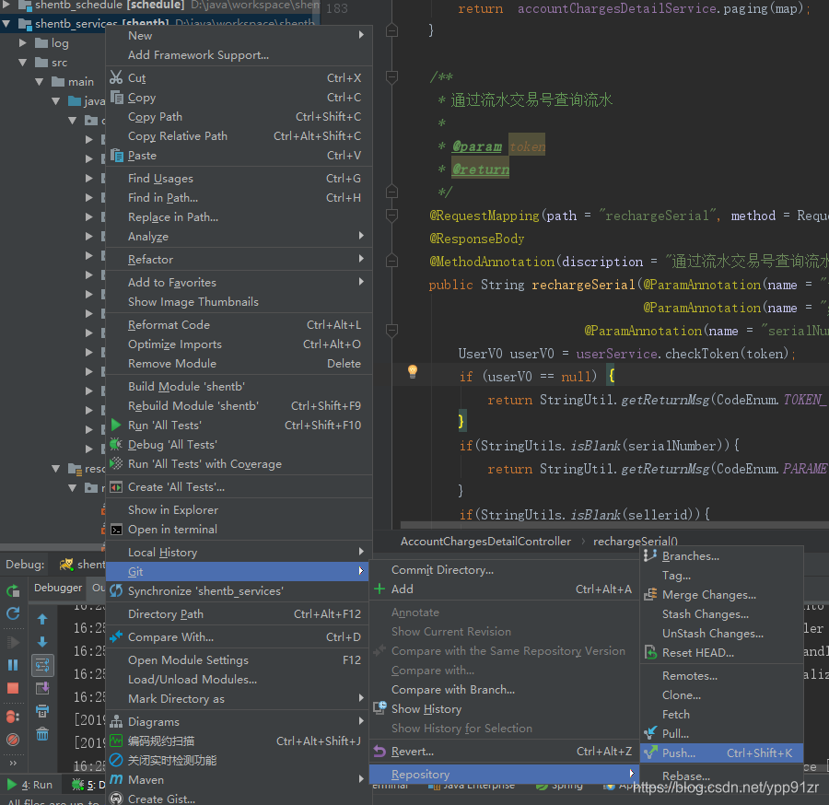The width and height of the screenshot is (829, 805).
Task: Toggle mute breakpoints icon in Debug panel
Action: point(13,739)
